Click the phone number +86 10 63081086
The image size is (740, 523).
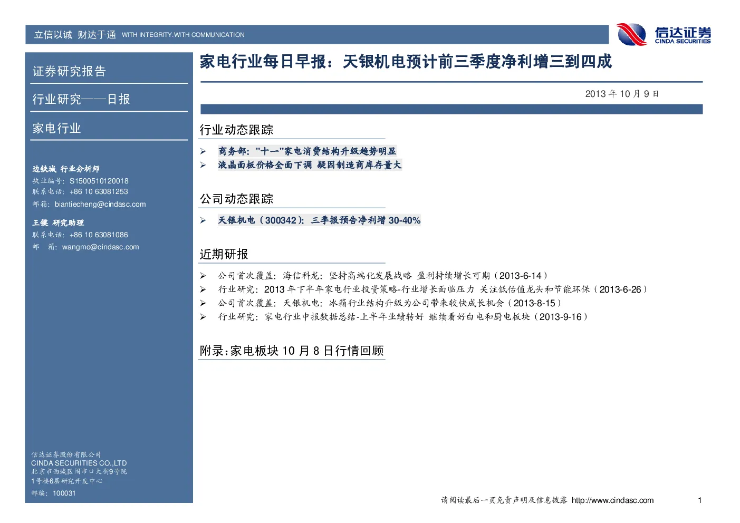pyautogui.click(x=99, y=235)
